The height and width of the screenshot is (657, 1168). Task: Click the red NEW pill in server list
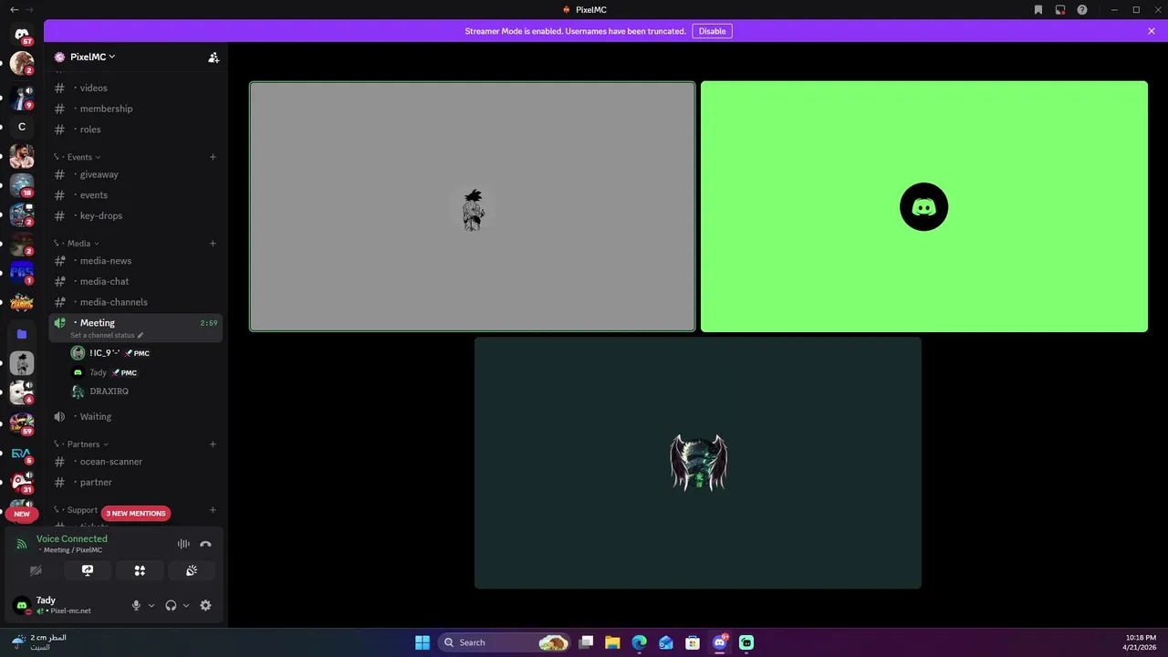click(22, 514)
